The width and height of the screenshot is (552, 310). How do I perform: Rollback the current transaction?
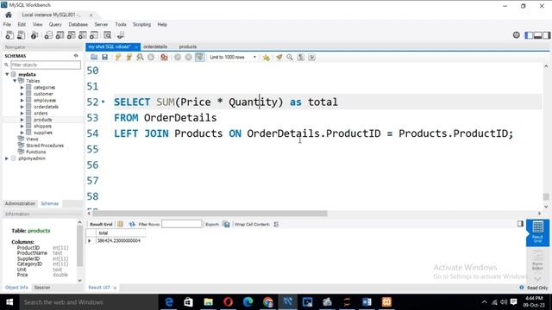pos(188,57)
